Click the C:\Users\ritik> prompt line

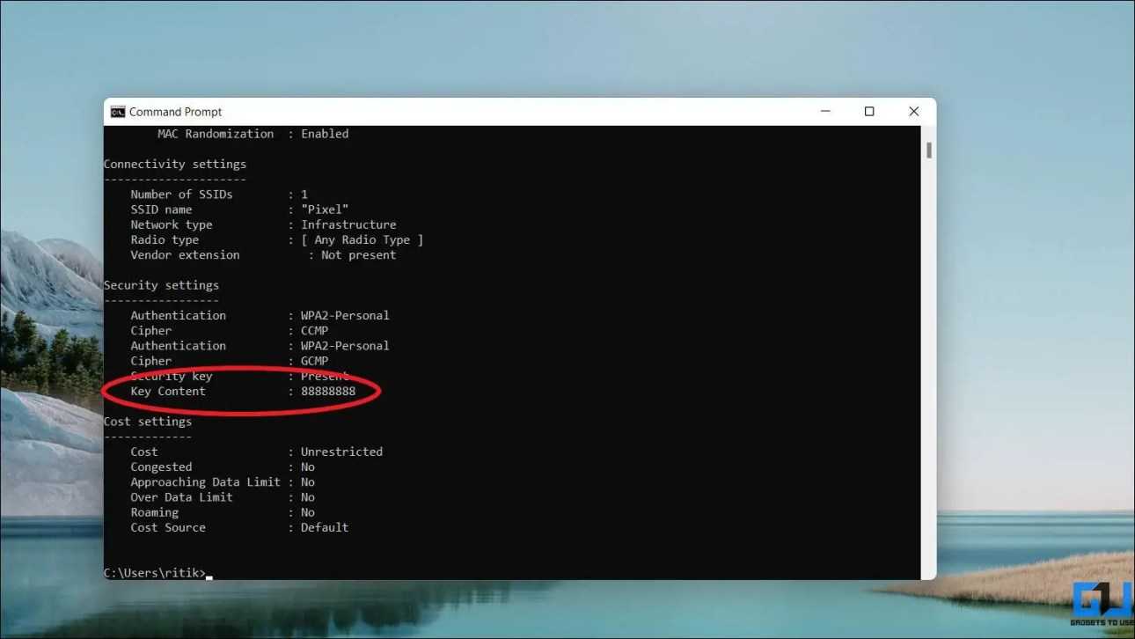[155, 573]
